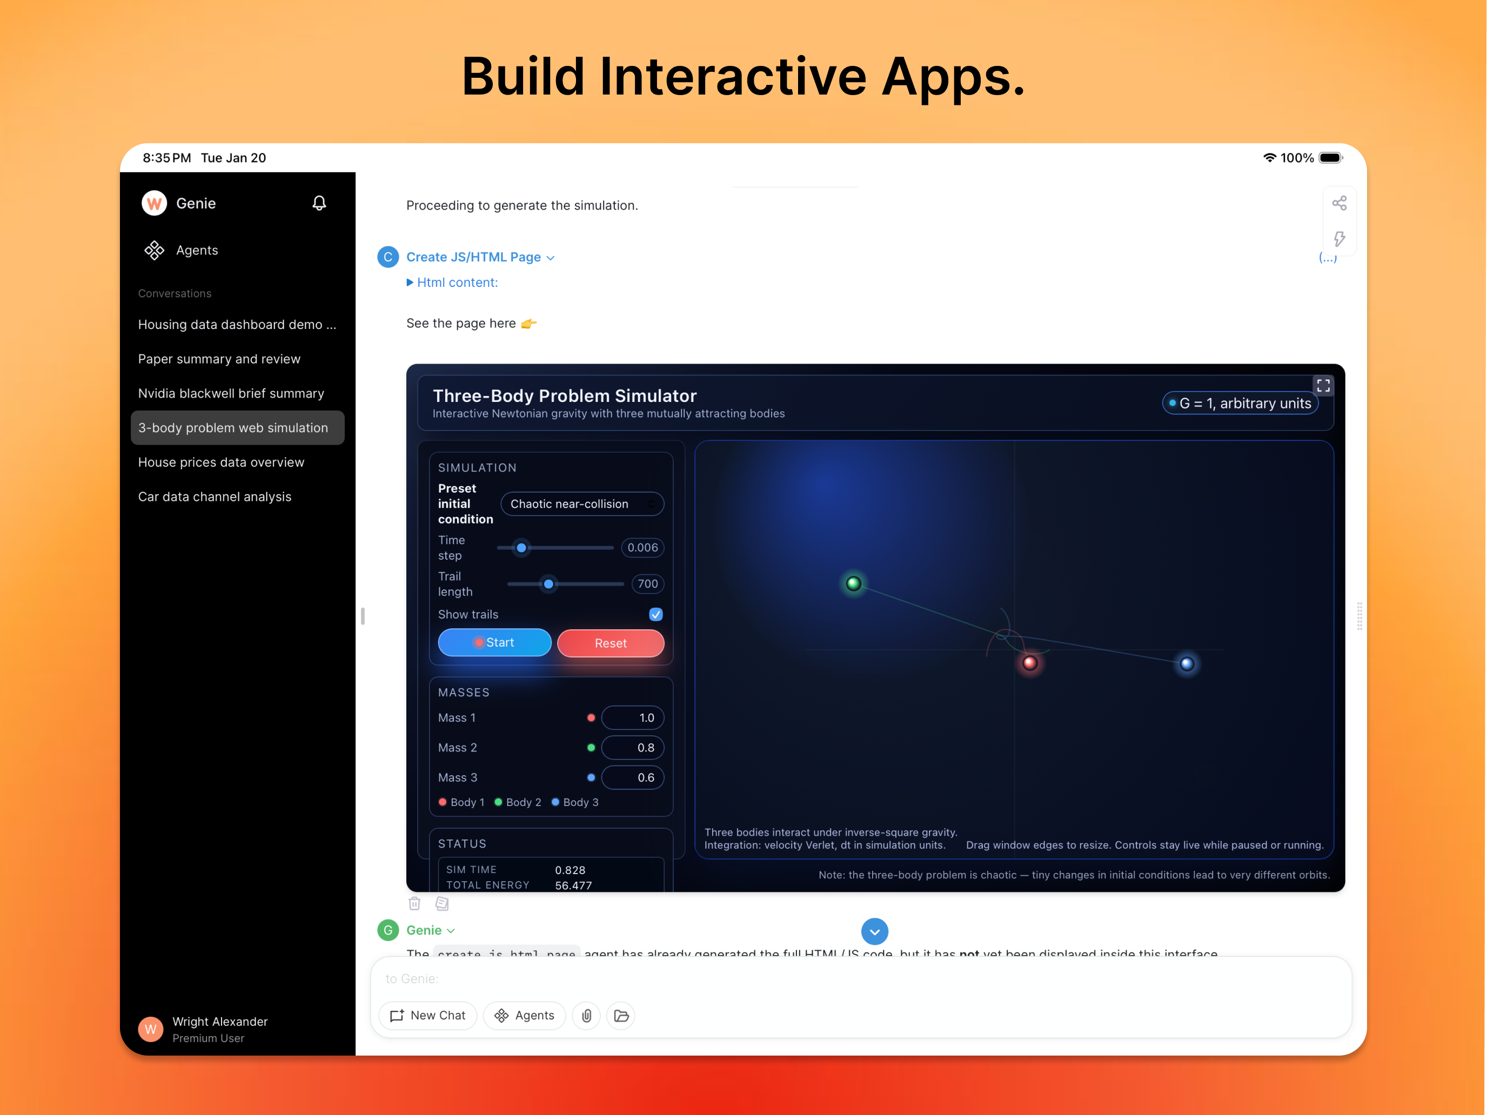Click the red body in simulation canvas
The image size is (1487, 1115).
pyautogui.click(x=1029, y=663)
